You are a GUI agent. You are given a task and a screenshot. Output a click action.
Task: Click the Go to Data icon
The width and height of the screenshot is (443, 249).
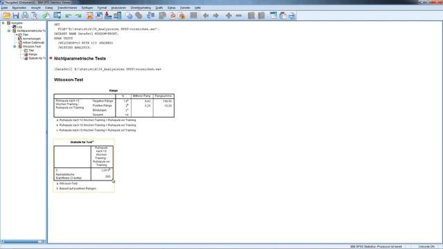(x=89, y=15)
